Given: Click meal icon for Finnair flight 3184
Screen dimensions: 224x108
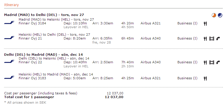Looking at the screenshot, I should pyautogui.click(x=205, y=24).
